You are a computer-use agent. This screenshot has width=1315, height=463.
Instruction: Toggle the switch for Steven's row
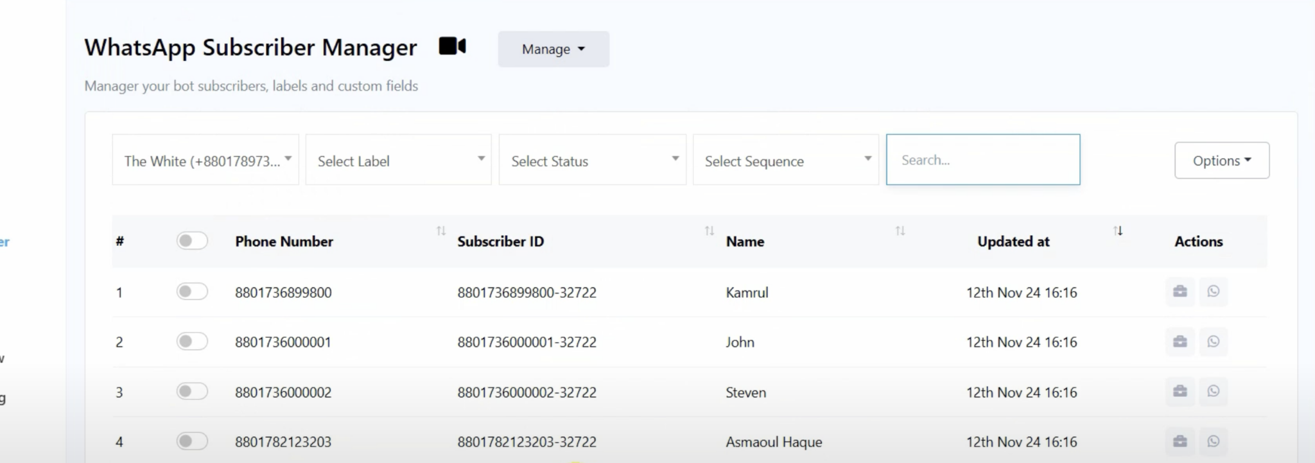(x=192, y=391)
